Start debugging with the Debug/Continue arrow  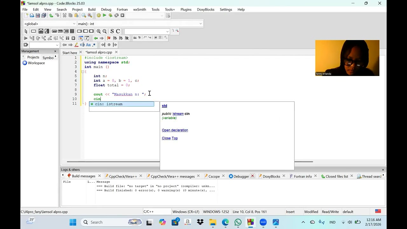[x=26, y=38]
